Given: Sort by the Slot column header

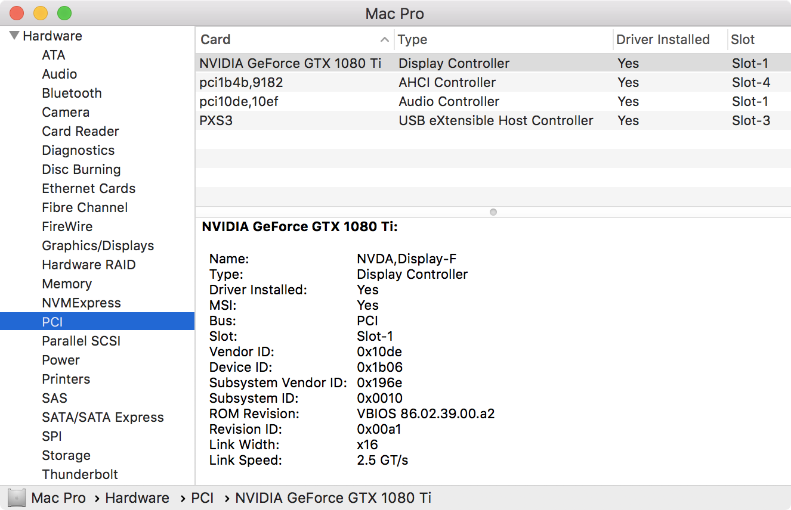Looking at the screenshot, I should (743, 40).
